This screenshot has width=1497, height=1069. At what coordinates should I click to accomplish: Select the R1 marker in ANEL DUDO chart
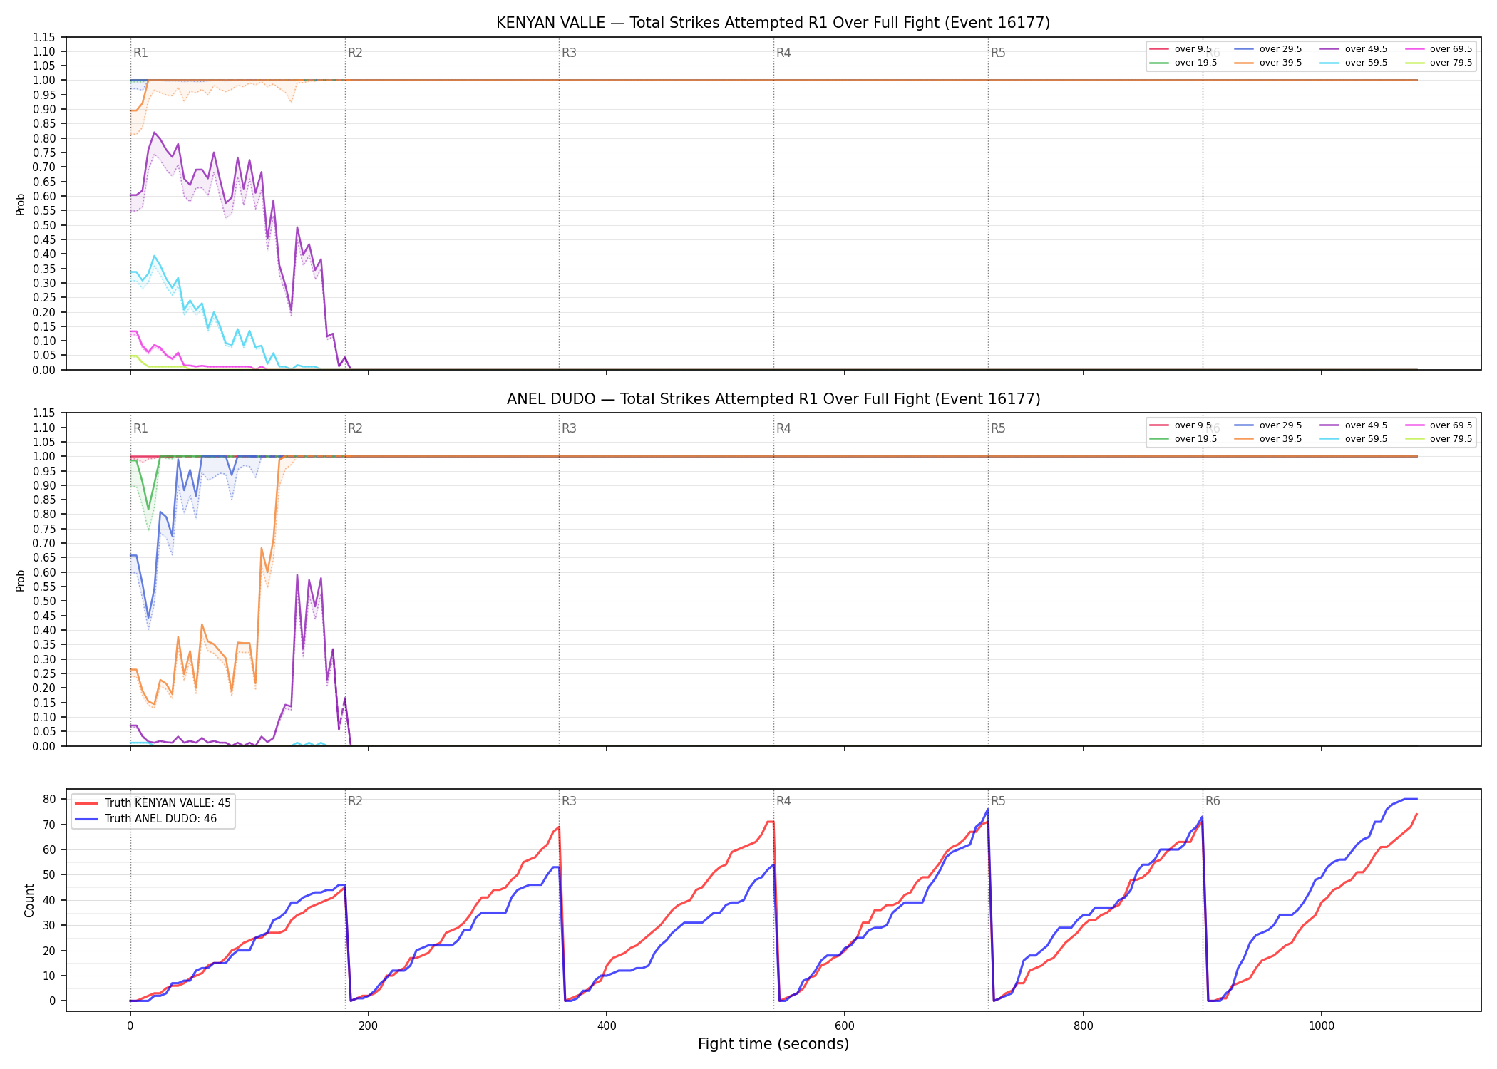(140, 428)
